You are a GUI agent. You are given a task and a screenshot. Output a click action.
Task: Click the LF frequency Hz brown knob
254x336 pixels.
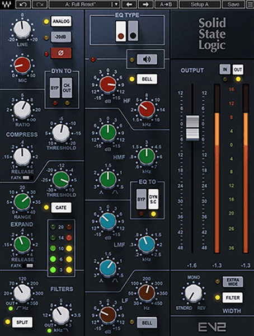tap(147, 293)
